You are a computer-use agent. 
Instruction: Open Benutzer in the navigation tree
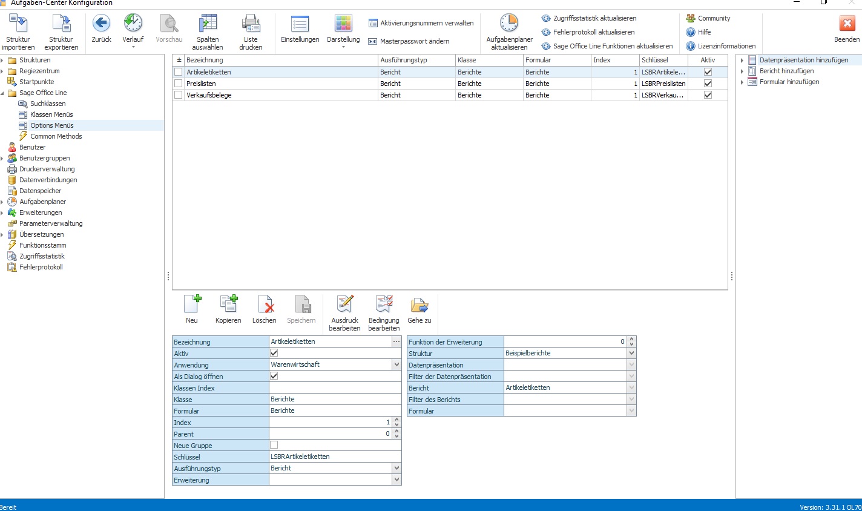coord(32,147)
